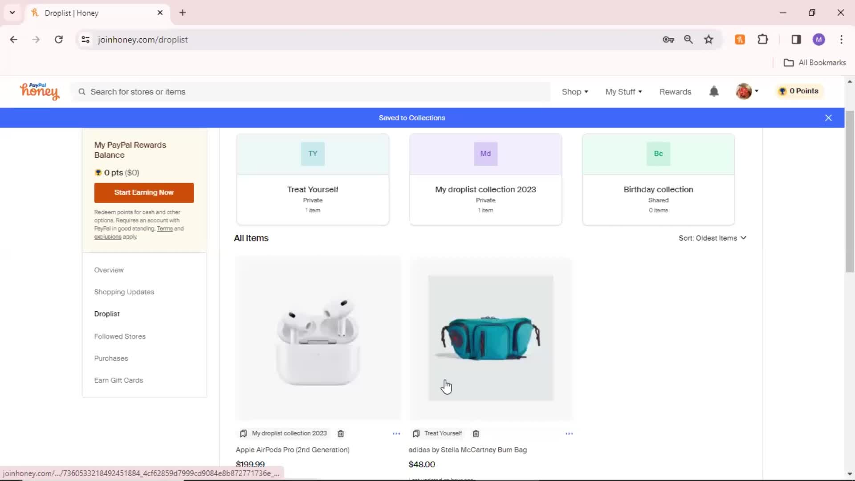Open the Chrome profile M avatar

pyautogui.click(x=818, y=40)
